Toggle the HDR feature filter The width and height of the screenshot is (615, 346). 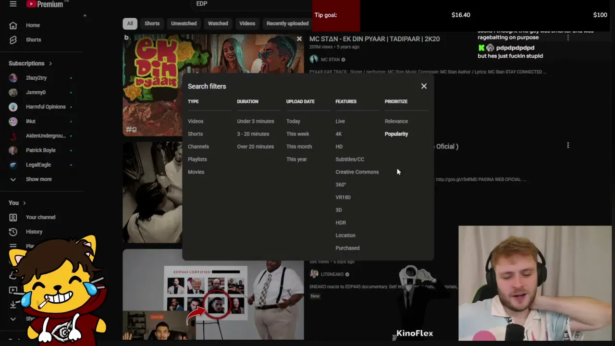tap(341, 222)
